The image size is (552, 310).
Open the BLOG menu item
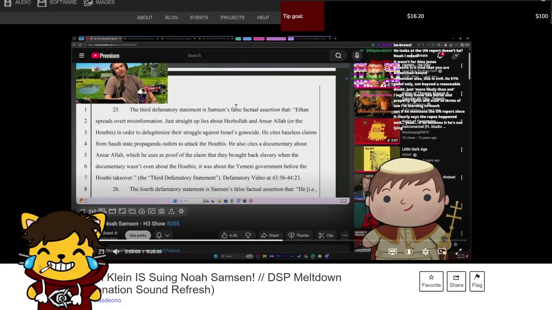(171, 18)
